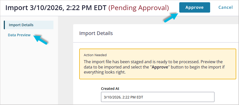Select the Import Details sidebar tab

point(21,25)
